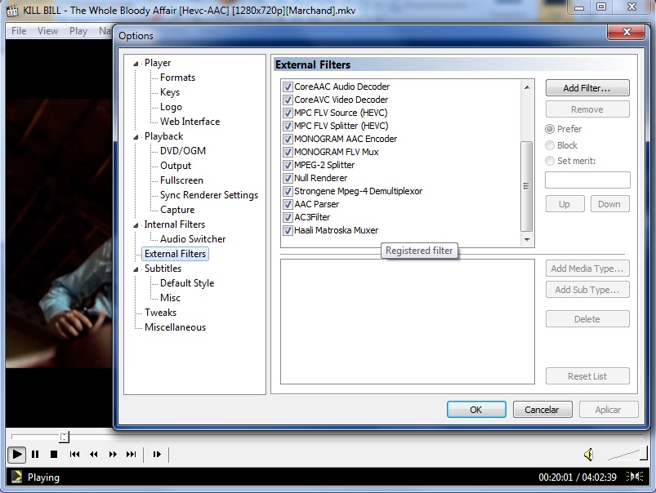Select DVD/OGM under Playback
This screenshot has height=493, width=656.
[183, 150]
